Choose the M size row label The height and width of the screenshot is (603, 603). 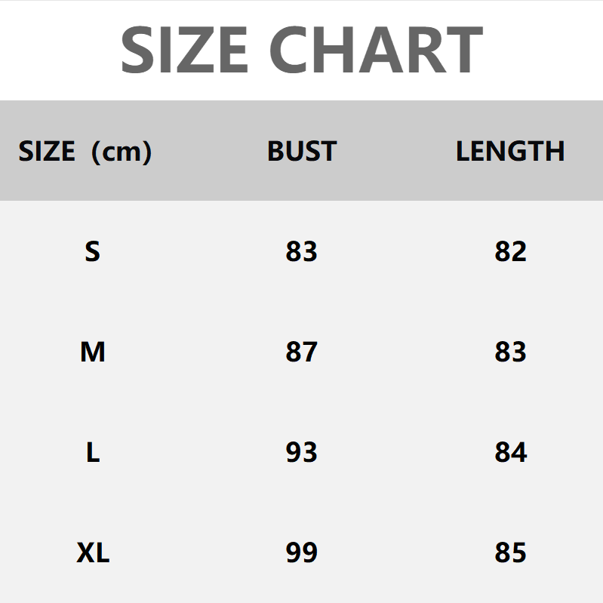click(92, 352)
